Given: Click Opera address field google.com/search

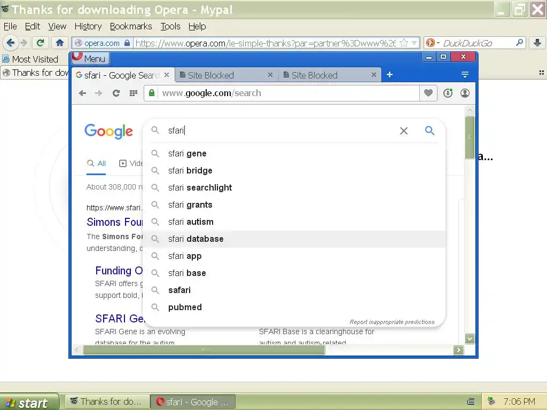Looking at the screenshot, I should [x=288, y=93].
